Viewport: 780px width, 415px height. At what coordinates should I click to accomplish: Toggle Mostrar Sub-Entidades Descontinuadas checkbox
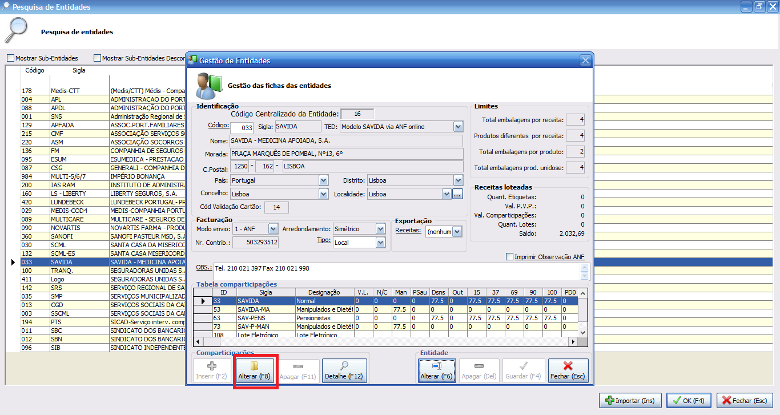(97, 58)
